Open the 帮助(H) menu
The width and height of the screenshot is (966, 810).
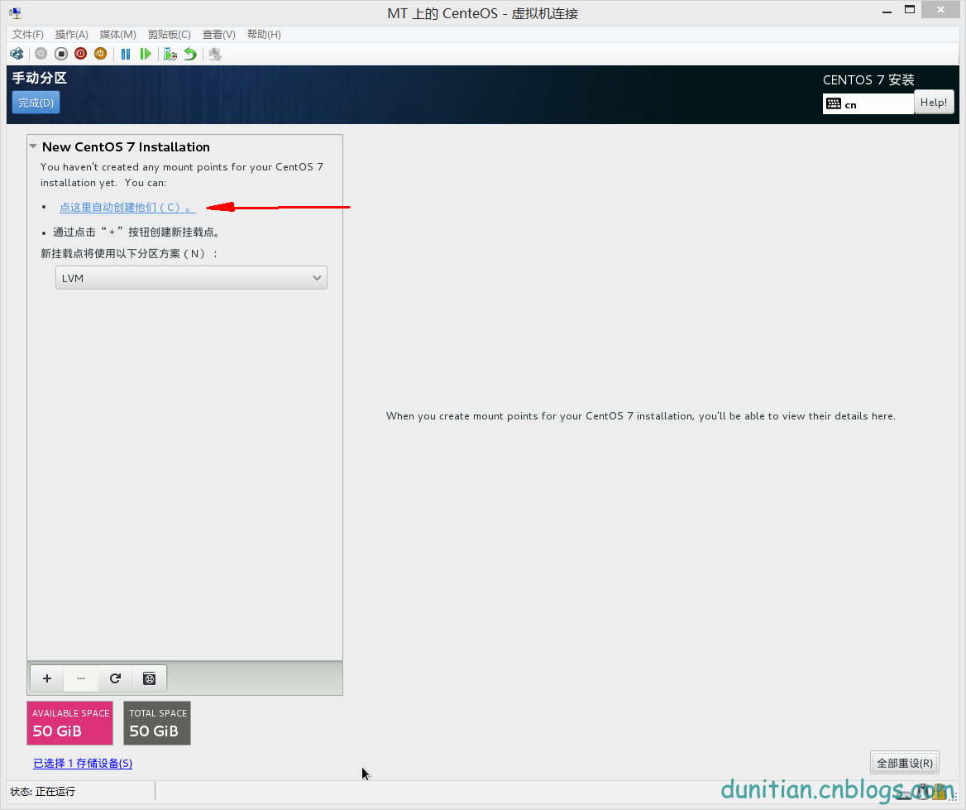[x=264, y=35]
